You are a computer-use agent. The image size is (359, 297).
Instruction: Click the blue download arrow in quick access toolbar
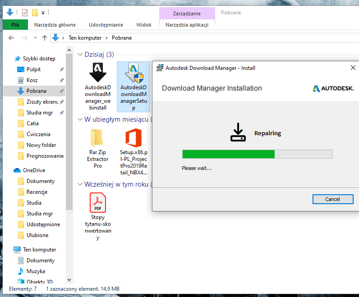(x=10, y=12)
